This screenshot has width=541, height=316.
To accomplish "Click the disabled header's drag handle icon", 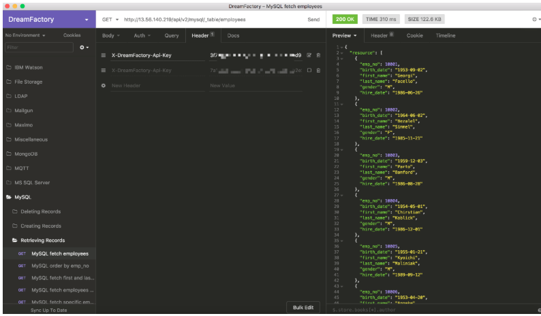I will point(103,70).
